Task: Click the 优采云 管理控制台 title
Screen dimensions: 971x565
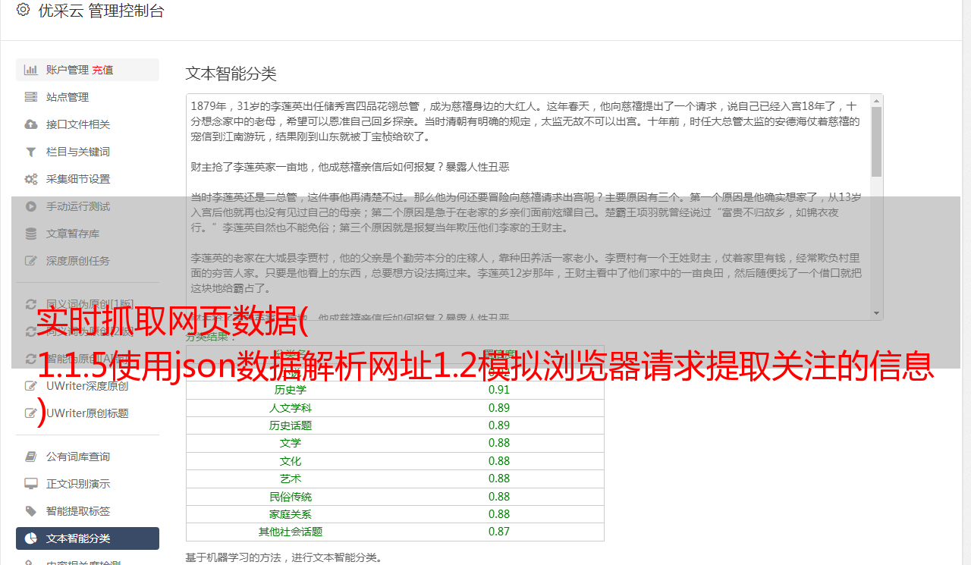Action: pyautogui.click(x=101, y=11)
